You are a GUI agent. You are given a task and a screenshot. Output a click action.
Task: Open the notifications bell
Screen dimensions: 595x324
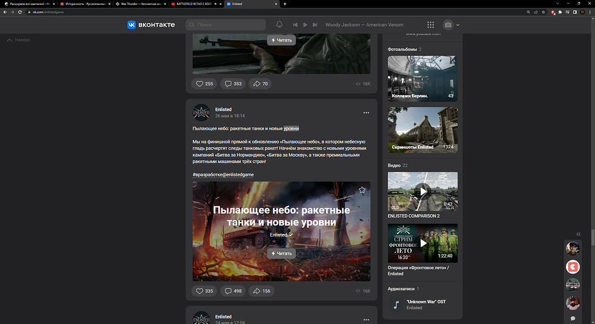pos(279,24)
